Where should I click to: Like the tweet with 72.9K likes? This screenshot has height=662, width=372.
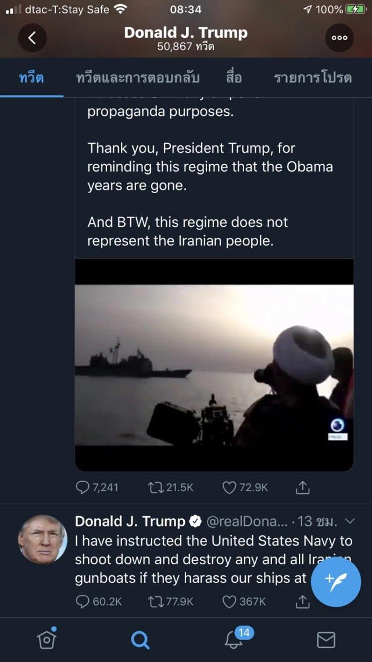pyautogui.click(x=230, y=487)
